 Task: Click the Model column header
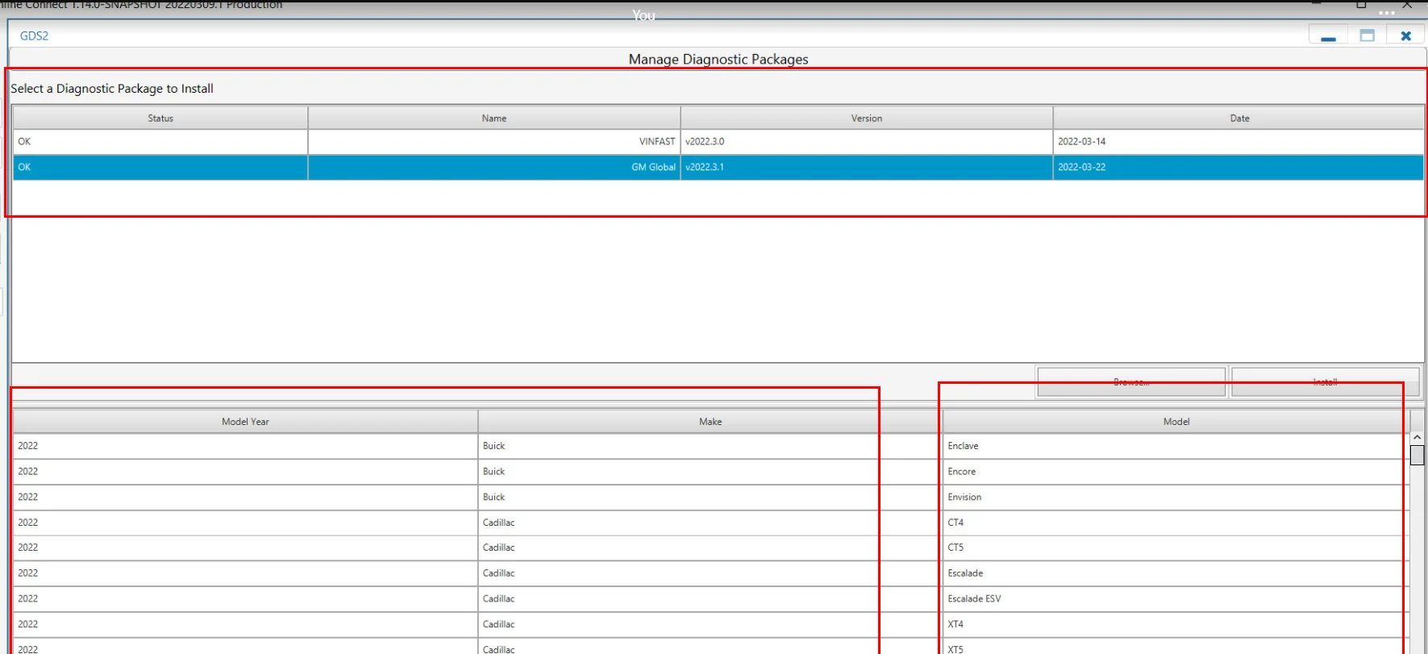coord(1176,422)
